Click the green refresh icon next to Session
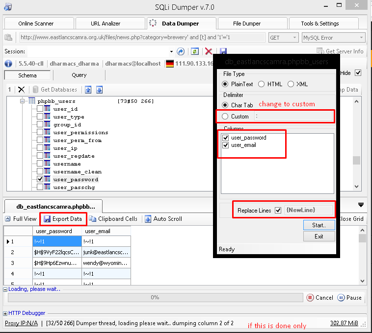This screenshot has width=372, height=333. coord(195,51)
